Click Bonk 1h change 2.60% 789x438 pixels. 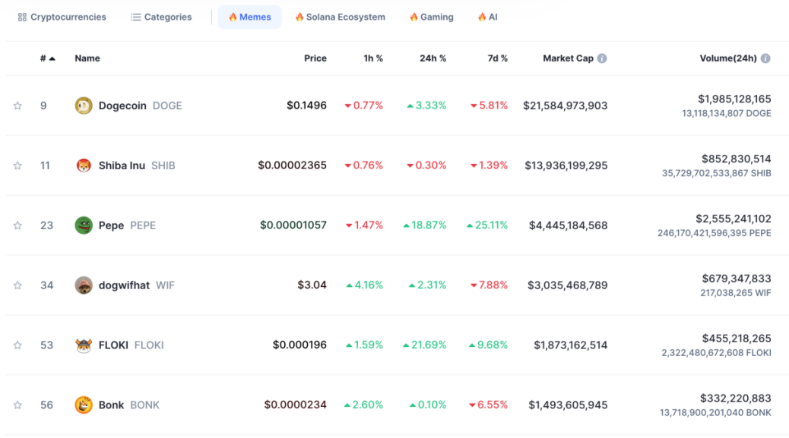point(363,405)
